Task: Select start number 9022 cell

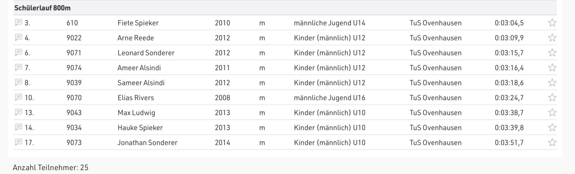Action: click(74, 38)
